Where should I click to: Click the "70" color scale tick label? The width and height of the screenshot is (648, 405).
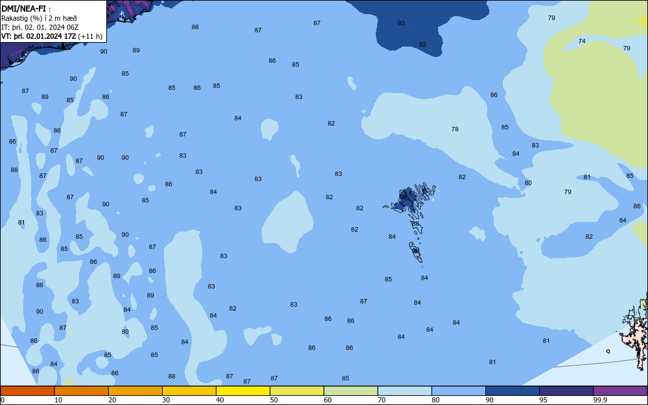click(382, 400)
